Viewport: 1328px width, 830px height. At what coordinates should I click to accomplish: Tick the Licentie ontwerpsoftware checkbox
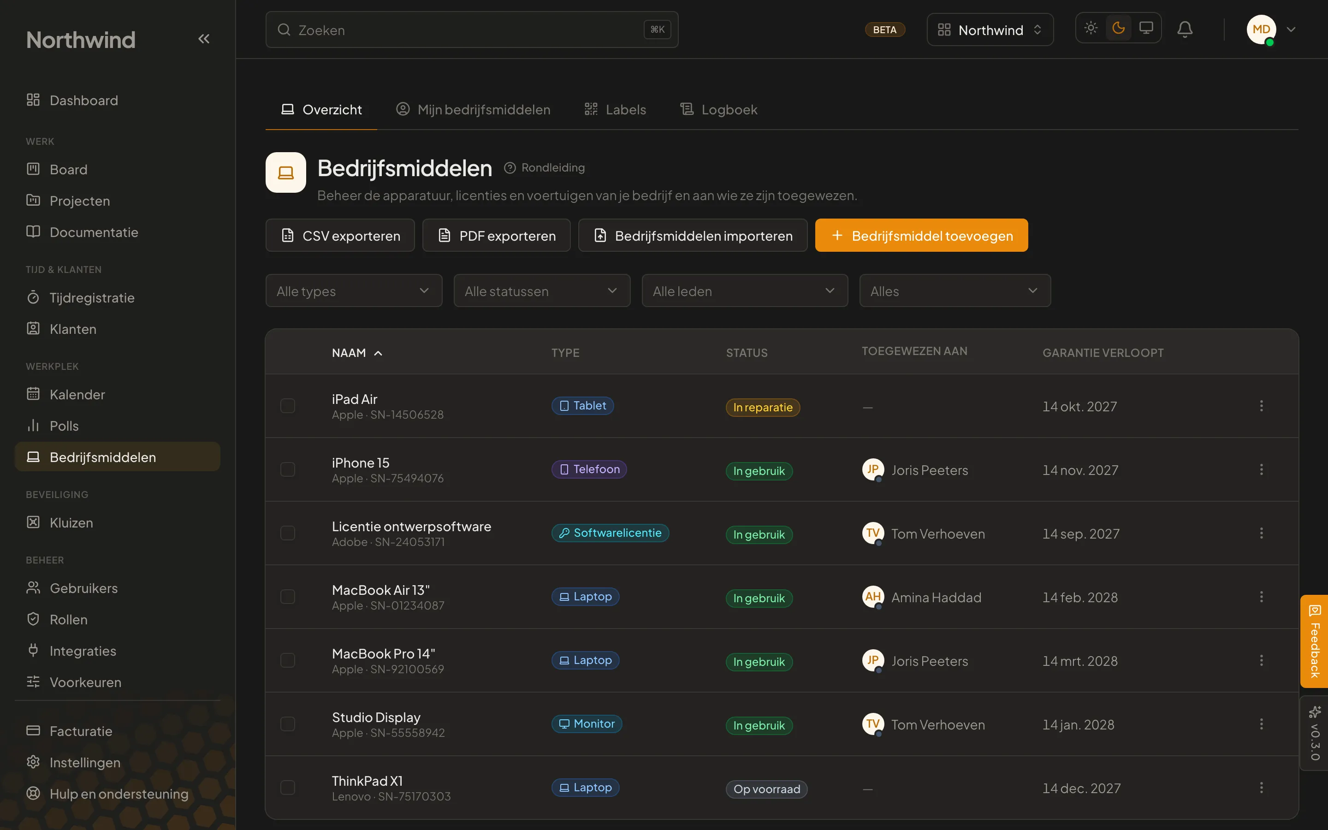tap(288, 533)
